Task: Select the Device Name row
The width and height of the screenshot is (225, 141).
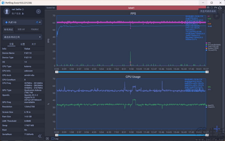Action: [22, 53]
